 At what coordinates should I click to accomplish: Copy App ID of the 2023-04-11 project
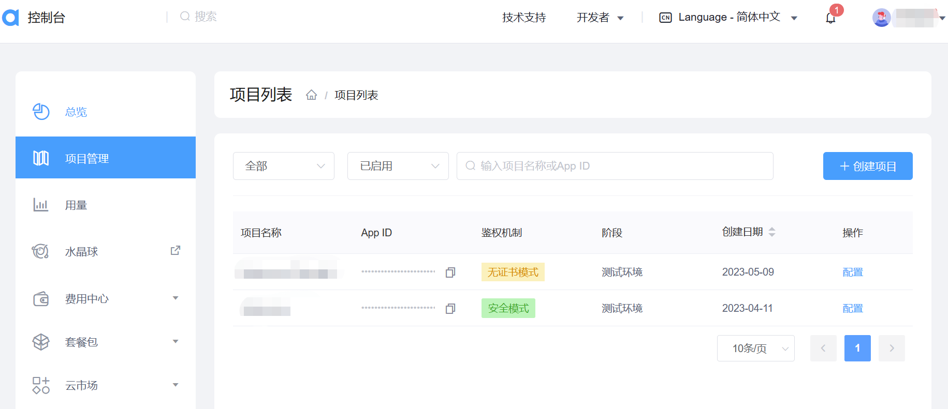(x=450, y=309)
